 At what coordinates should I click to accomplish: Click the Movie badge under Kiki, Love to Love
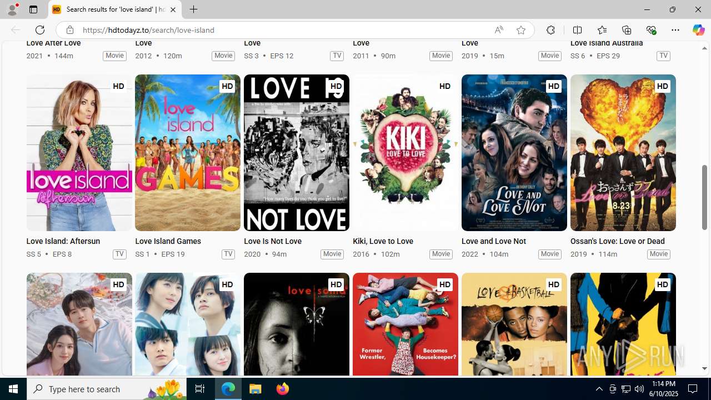point(441,254)
